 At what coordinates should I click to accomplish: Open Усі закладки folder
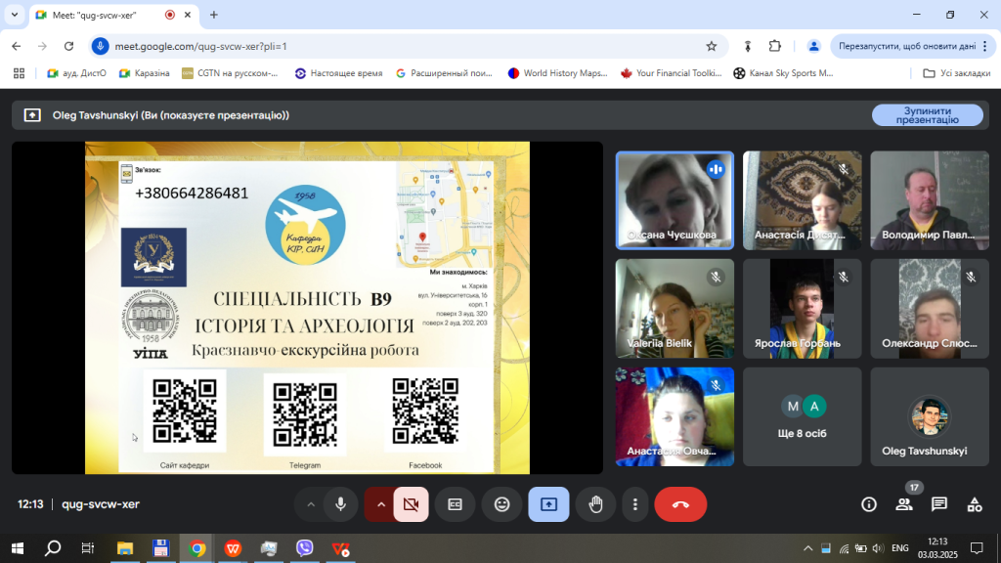click(x=956, y=73)
